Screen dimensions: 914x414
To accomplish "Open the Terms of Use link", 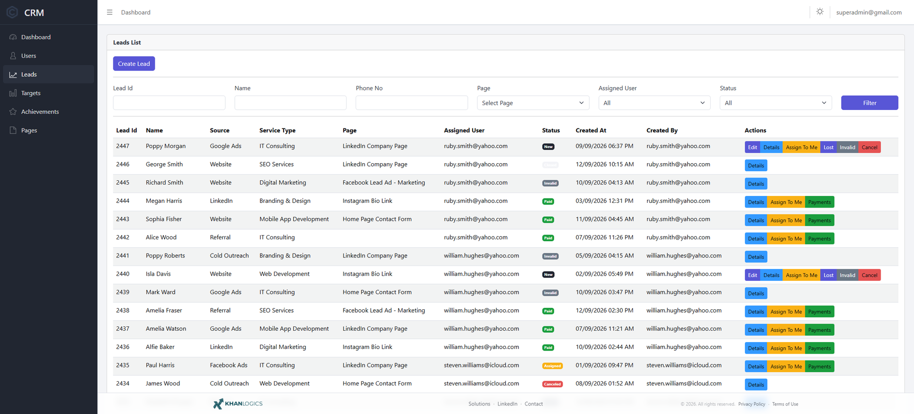I will 785,404.
